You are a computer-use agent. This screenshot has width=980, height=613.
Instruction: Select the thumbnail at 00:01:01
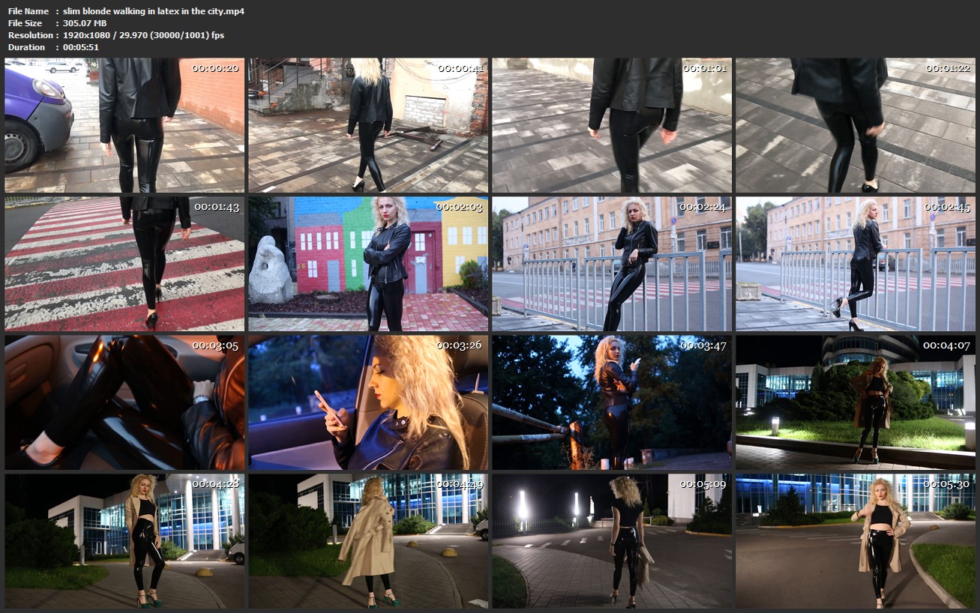pos(612,126)
